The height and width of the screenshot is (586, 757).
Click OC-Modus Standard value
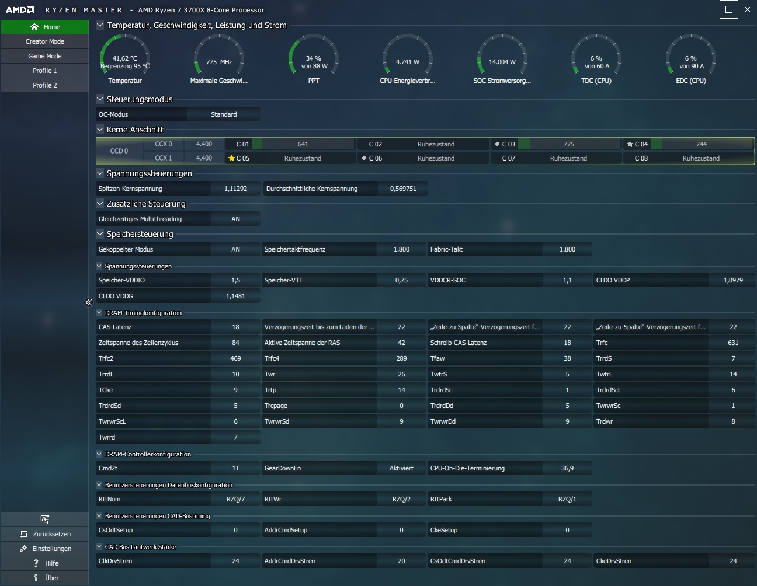[224, 114]
